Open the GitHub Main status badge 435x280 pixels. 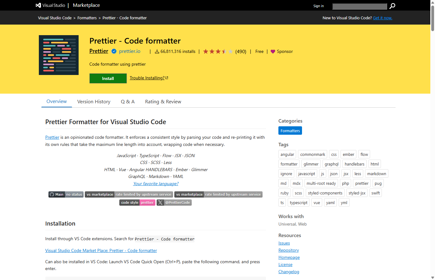(x=66, y=194)
